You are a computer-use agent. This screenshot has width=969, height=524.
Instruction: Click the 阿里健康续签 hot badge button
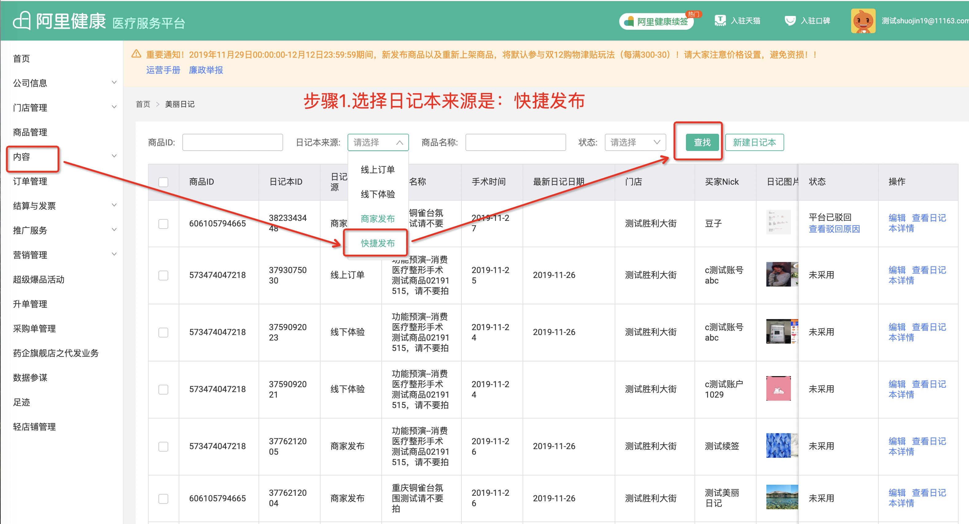tap(656, 21)
